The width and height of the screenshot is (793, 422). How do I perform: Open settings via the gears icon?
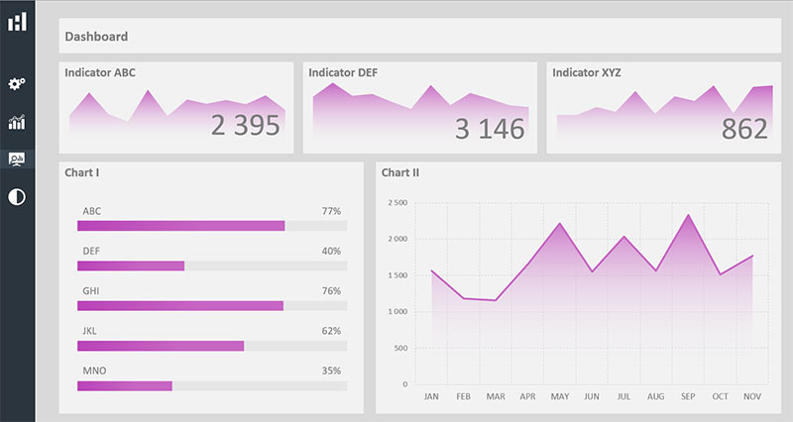(17, 84)
